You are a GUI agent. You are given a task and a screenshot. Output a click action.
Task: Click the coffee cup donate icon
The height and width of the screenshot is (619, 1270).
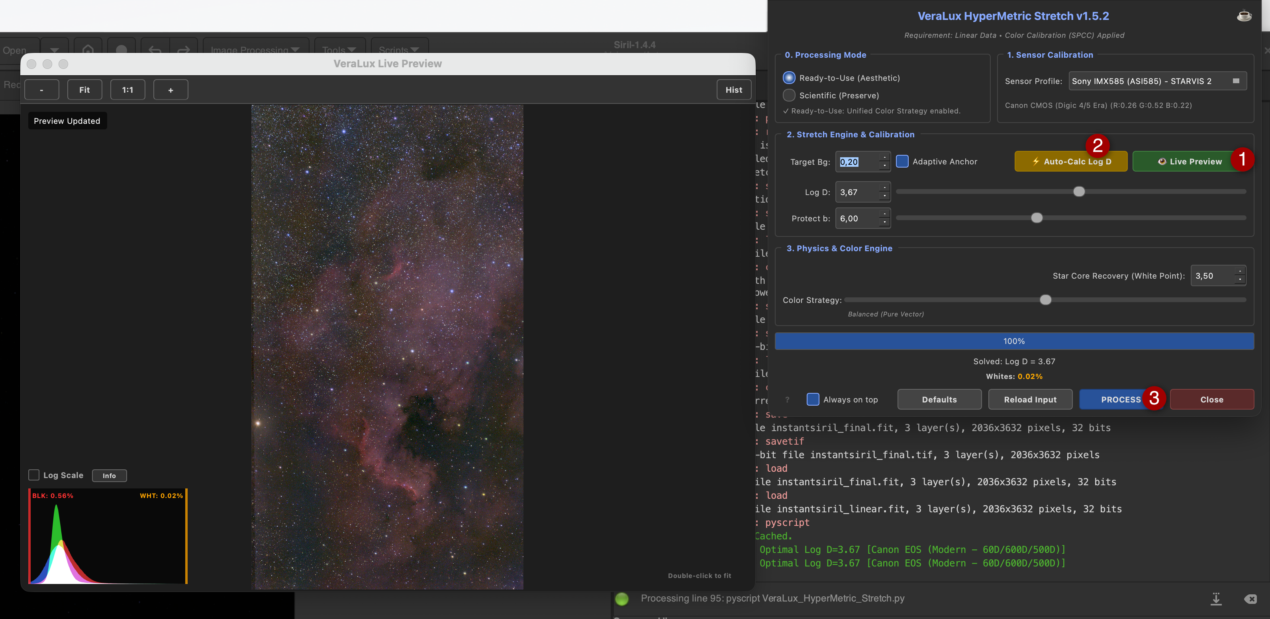[1244, 16]
